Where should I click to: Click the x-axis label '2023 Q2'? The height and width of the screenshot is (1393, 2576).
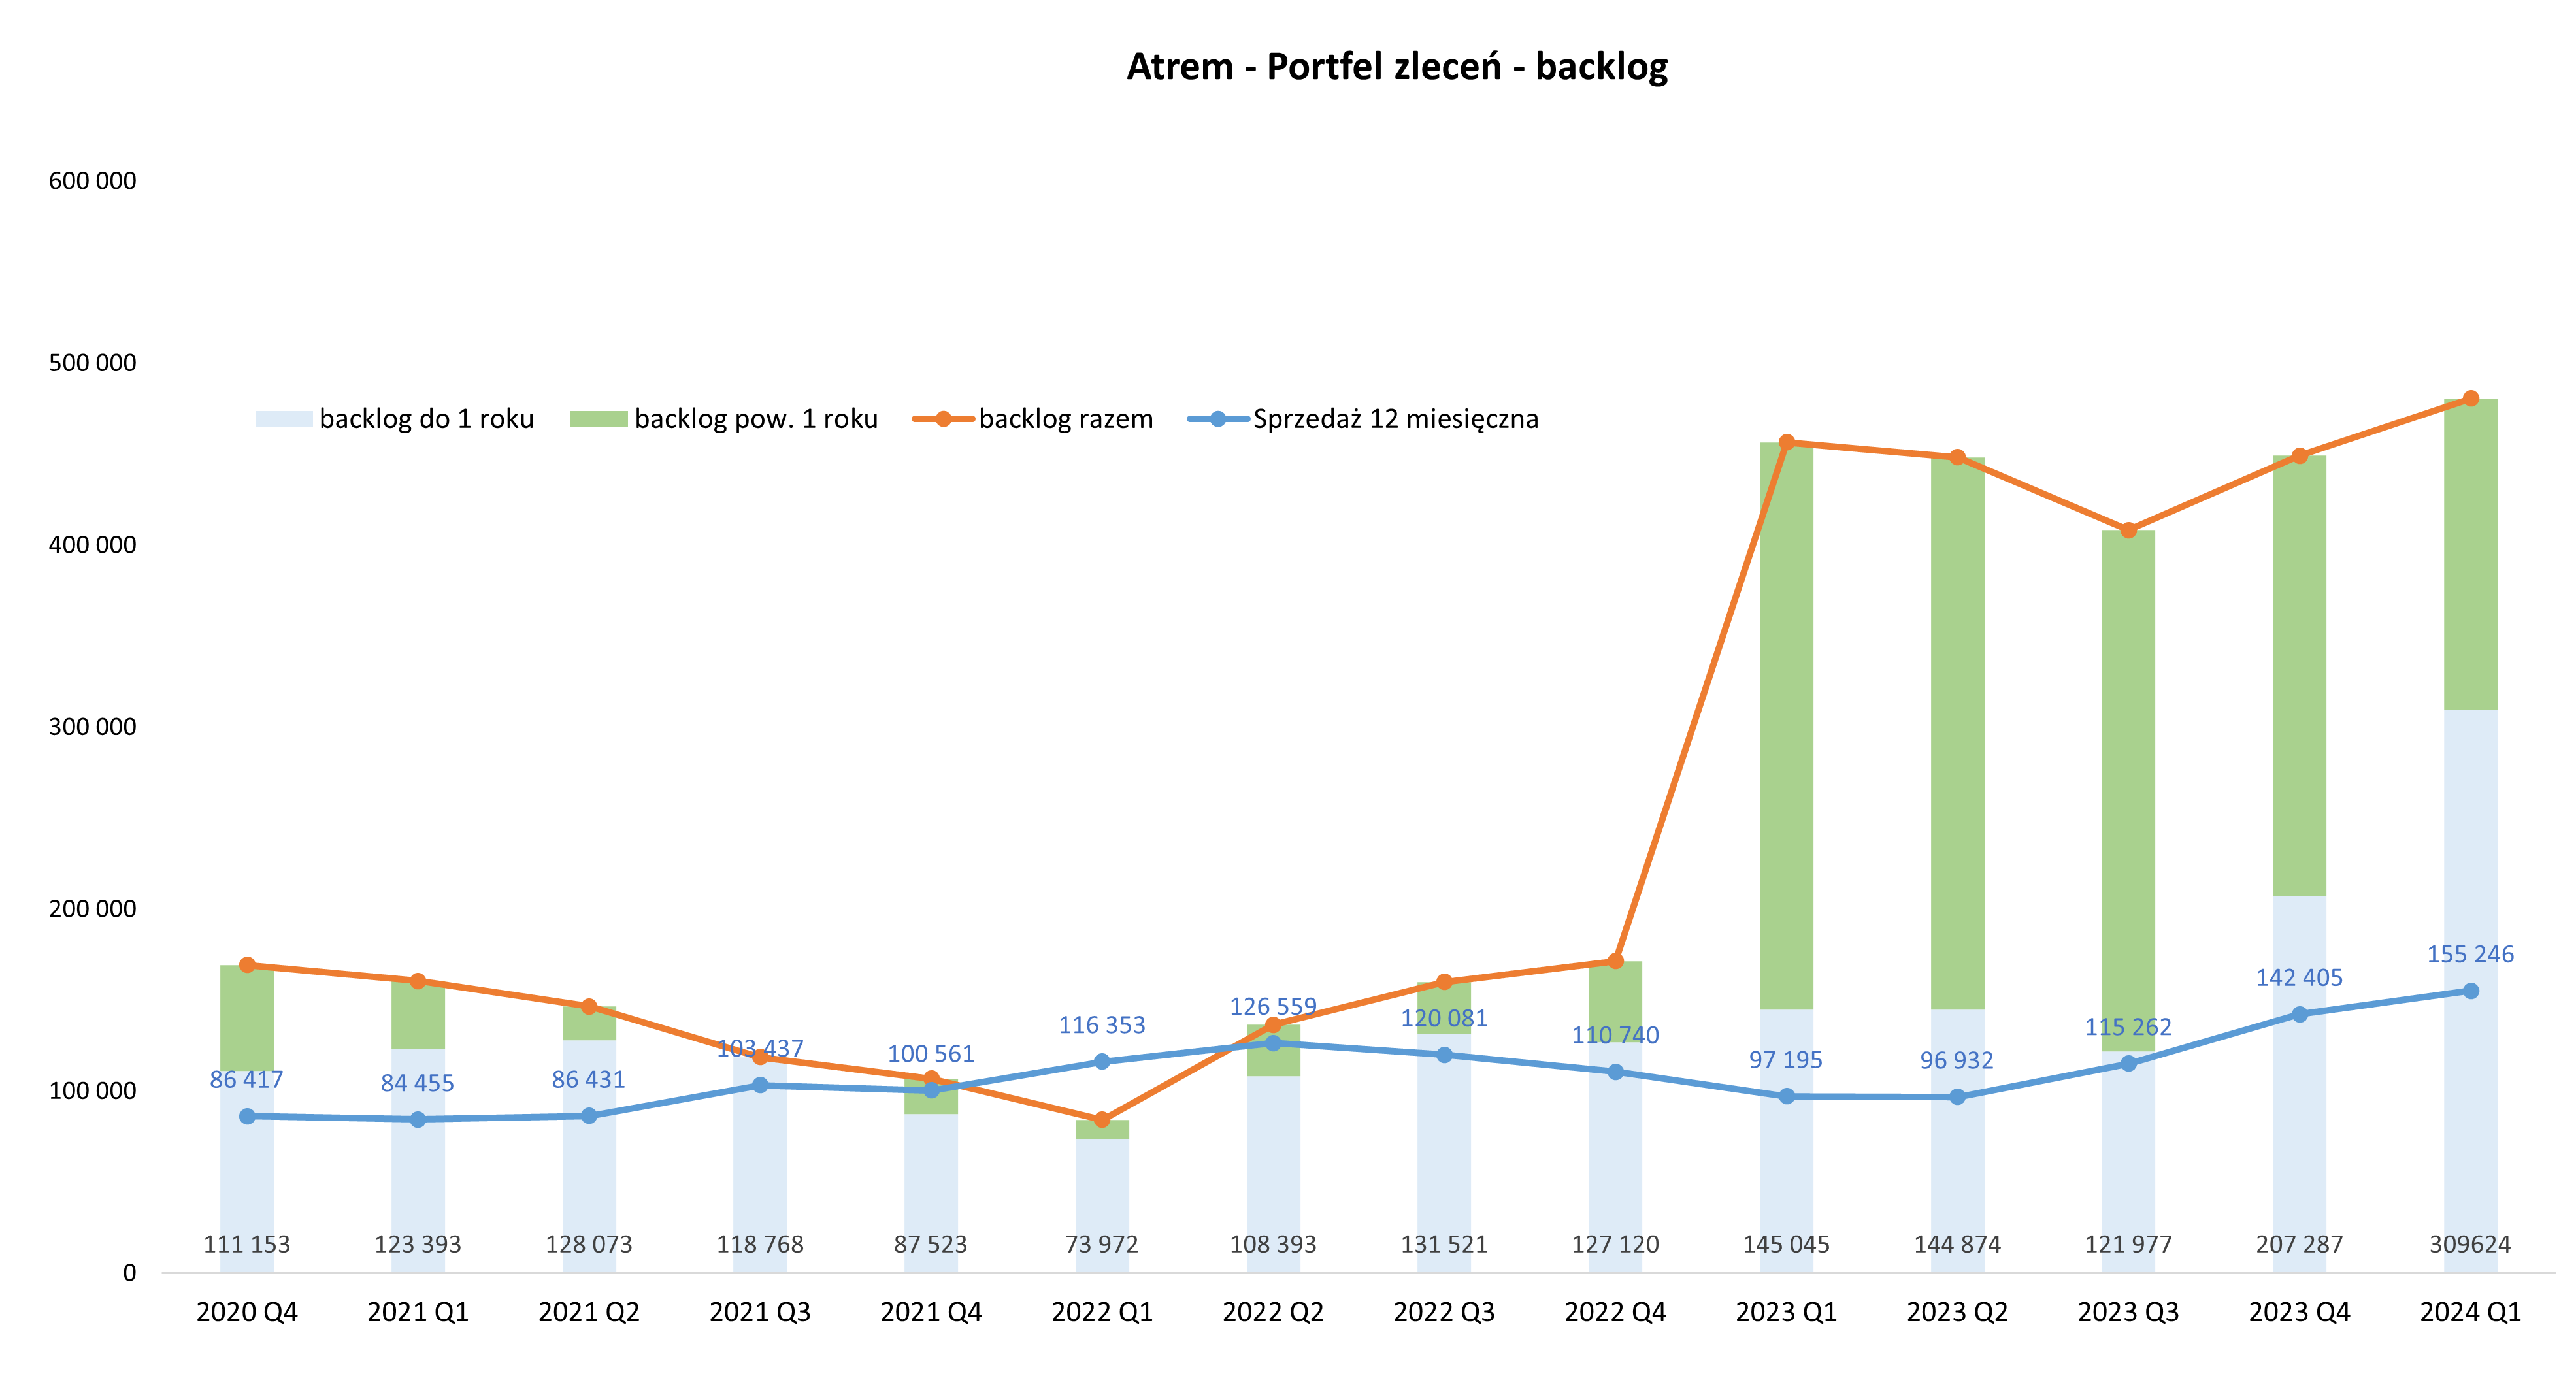click(x=1957, y=1312)
